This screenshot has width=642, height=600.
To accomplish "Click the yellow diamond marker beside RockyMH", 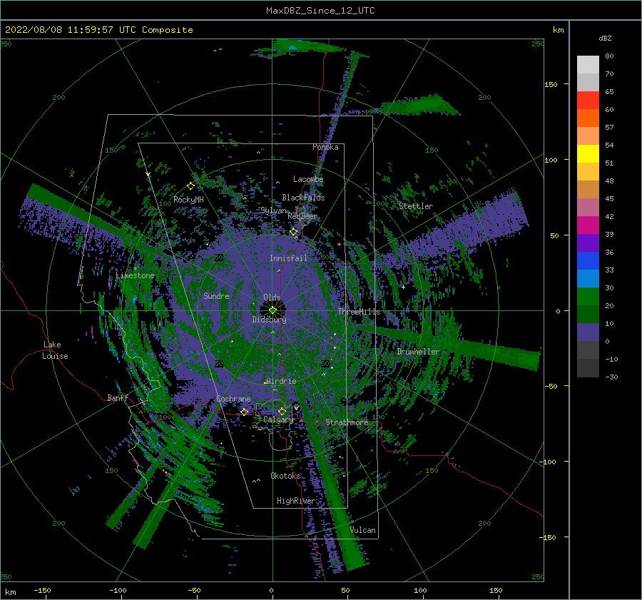I will click(190, 186).
